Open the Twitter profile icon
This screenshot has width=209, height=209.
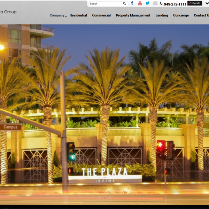tap(147, 3)
